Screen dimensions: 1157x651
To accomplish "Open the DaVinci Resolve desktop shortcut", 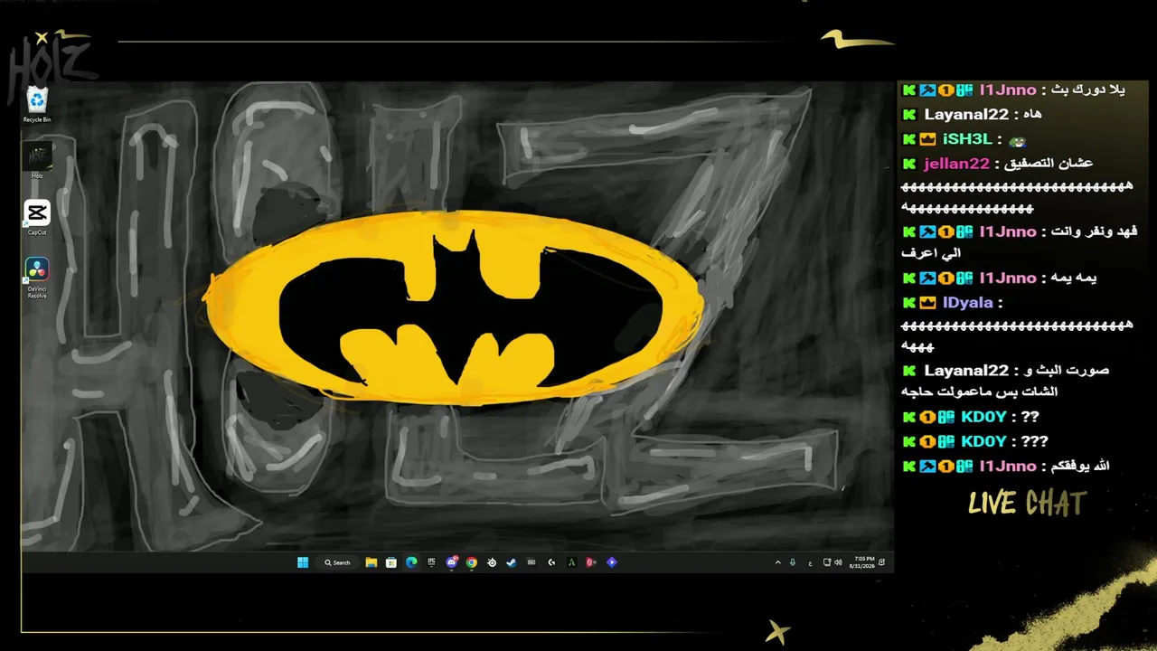I will coord(37,278).
